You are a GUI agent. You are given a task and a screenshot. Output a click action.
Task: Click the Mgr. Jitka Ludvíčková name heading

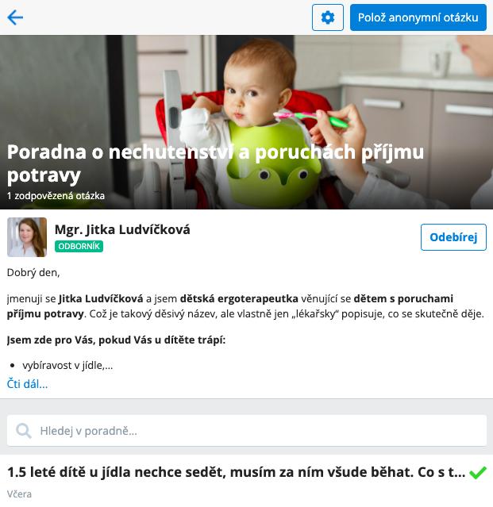pyautogui.click(x=122, y=229)
